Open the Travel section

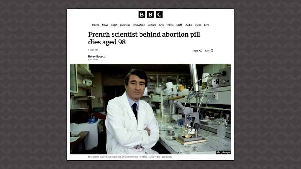tap(170, 25)
